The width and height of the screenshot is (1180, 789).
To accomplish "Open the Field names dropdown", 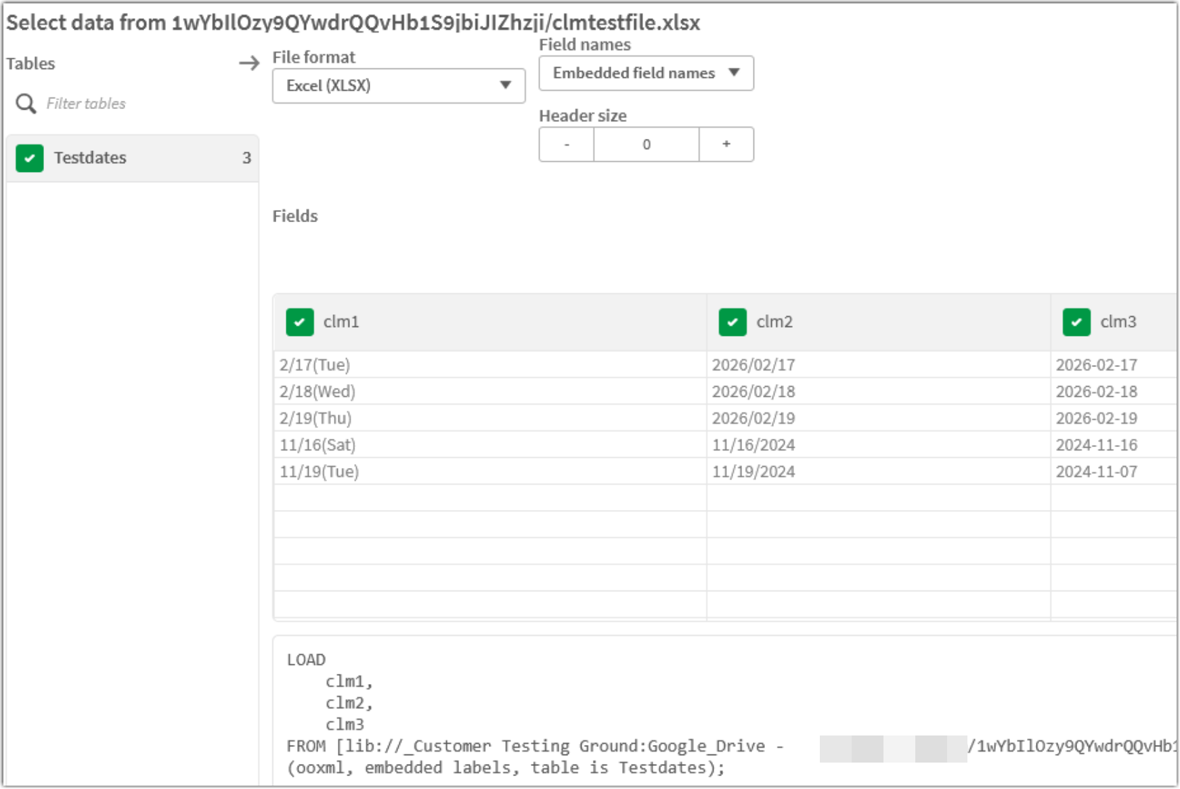I will pyautogui.click(x=646, y=73).
